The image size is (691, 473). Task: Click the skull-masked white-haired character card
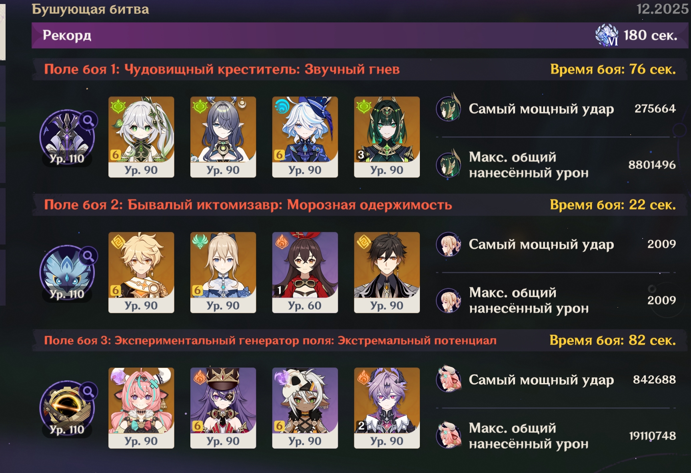(x=305, y=408)
